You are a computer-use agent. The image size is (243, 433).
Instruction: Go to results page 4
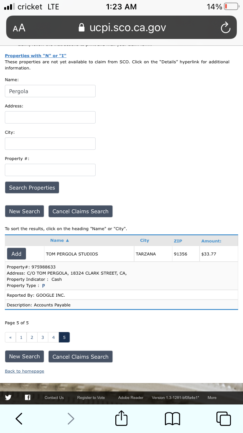[53, 337]
